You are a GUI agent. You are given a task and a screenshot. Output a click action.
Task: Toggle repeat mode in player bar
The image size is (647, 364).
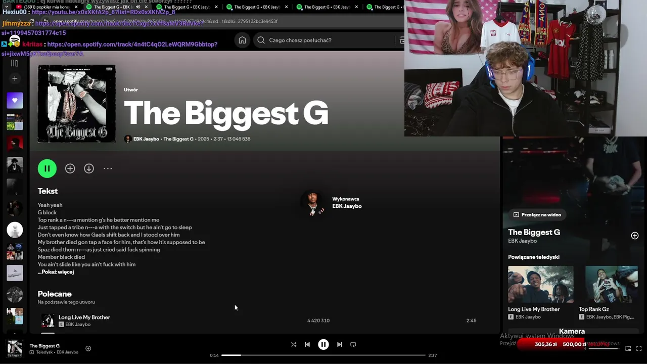pos(353,344)
